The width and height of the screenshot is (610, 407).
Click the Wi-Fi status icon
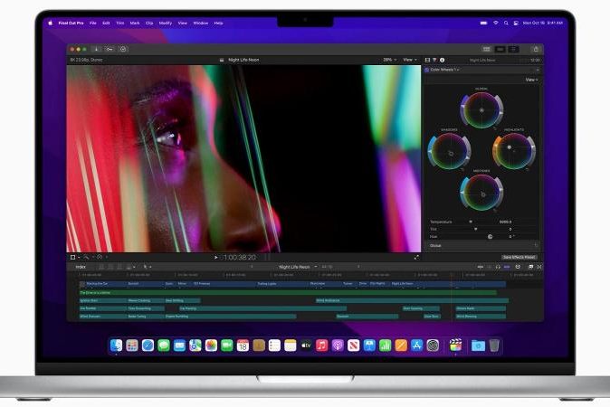496,23
